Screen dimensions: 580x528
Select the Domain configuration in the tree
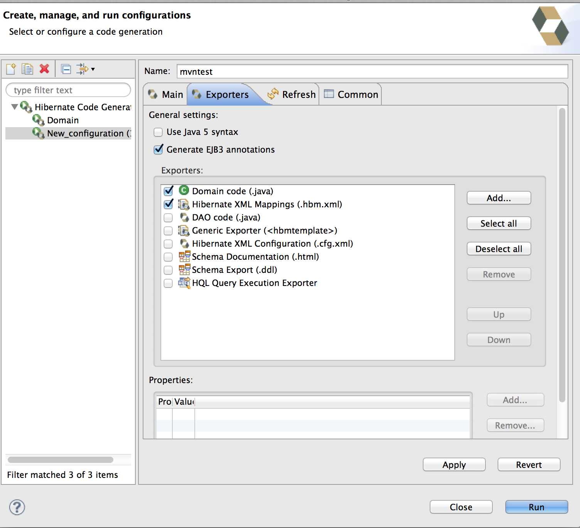(x=63, y=120)
